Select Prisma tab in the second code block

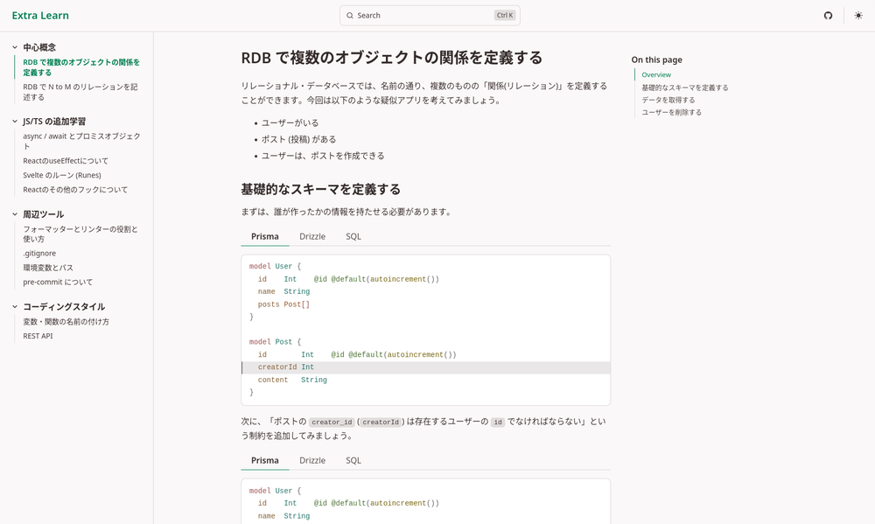click(x=264, y=460)
